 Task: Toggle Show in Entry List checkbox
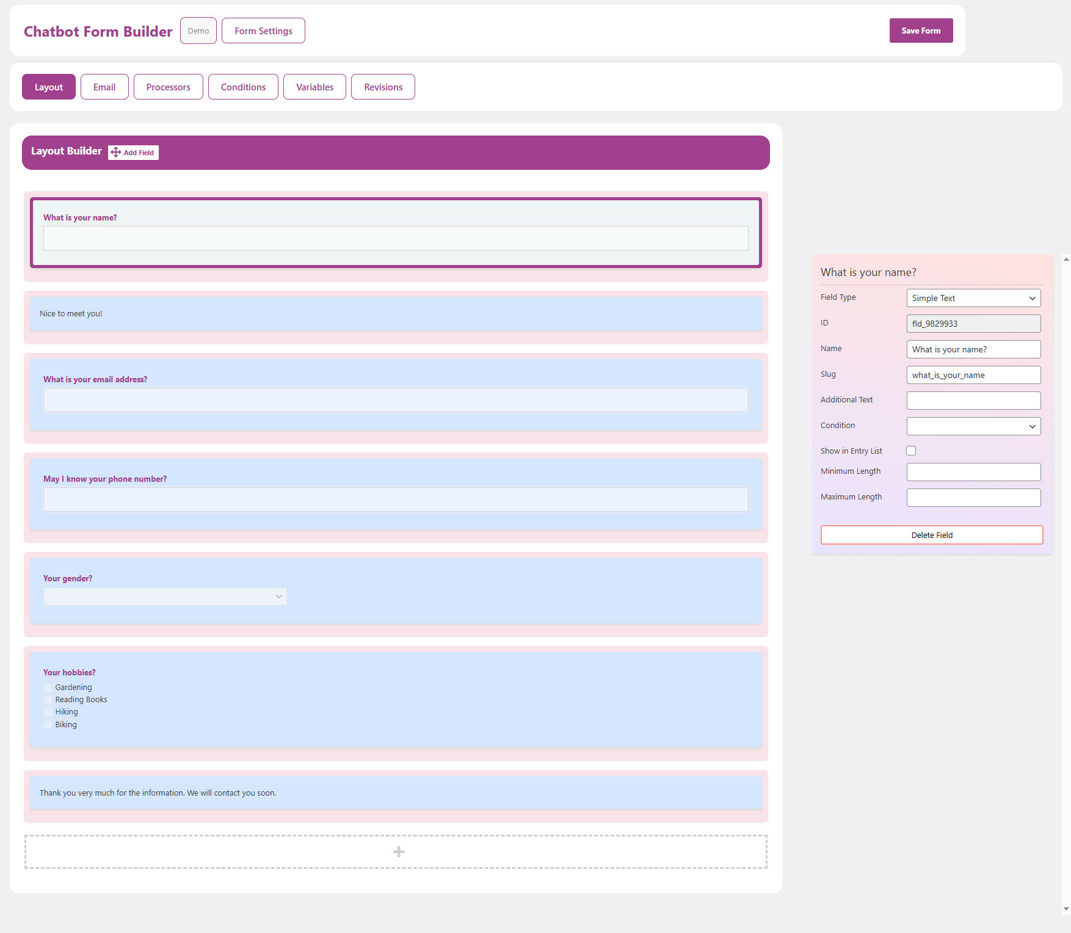911,451
